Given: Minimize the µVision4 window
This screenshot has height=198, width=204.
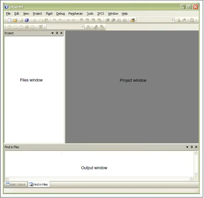Looking at the screenshot, I should coord(184,7).
